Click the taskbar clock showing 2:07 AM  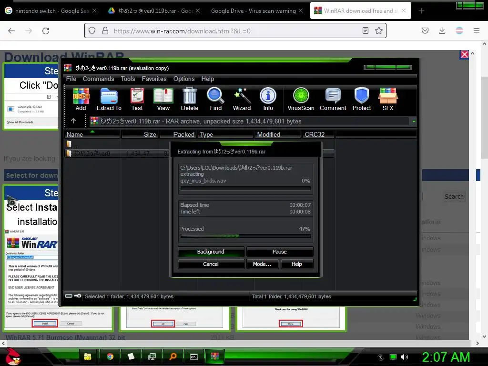[446, 357]
